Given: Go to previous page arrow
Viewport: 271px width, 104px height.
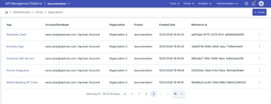Looking at the screenshot, I should click(x=132, y=94).
